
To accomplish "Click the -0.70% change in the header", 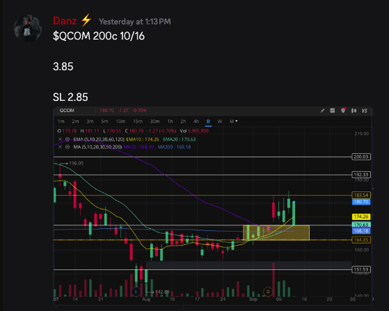I will [x=140, y=111].
